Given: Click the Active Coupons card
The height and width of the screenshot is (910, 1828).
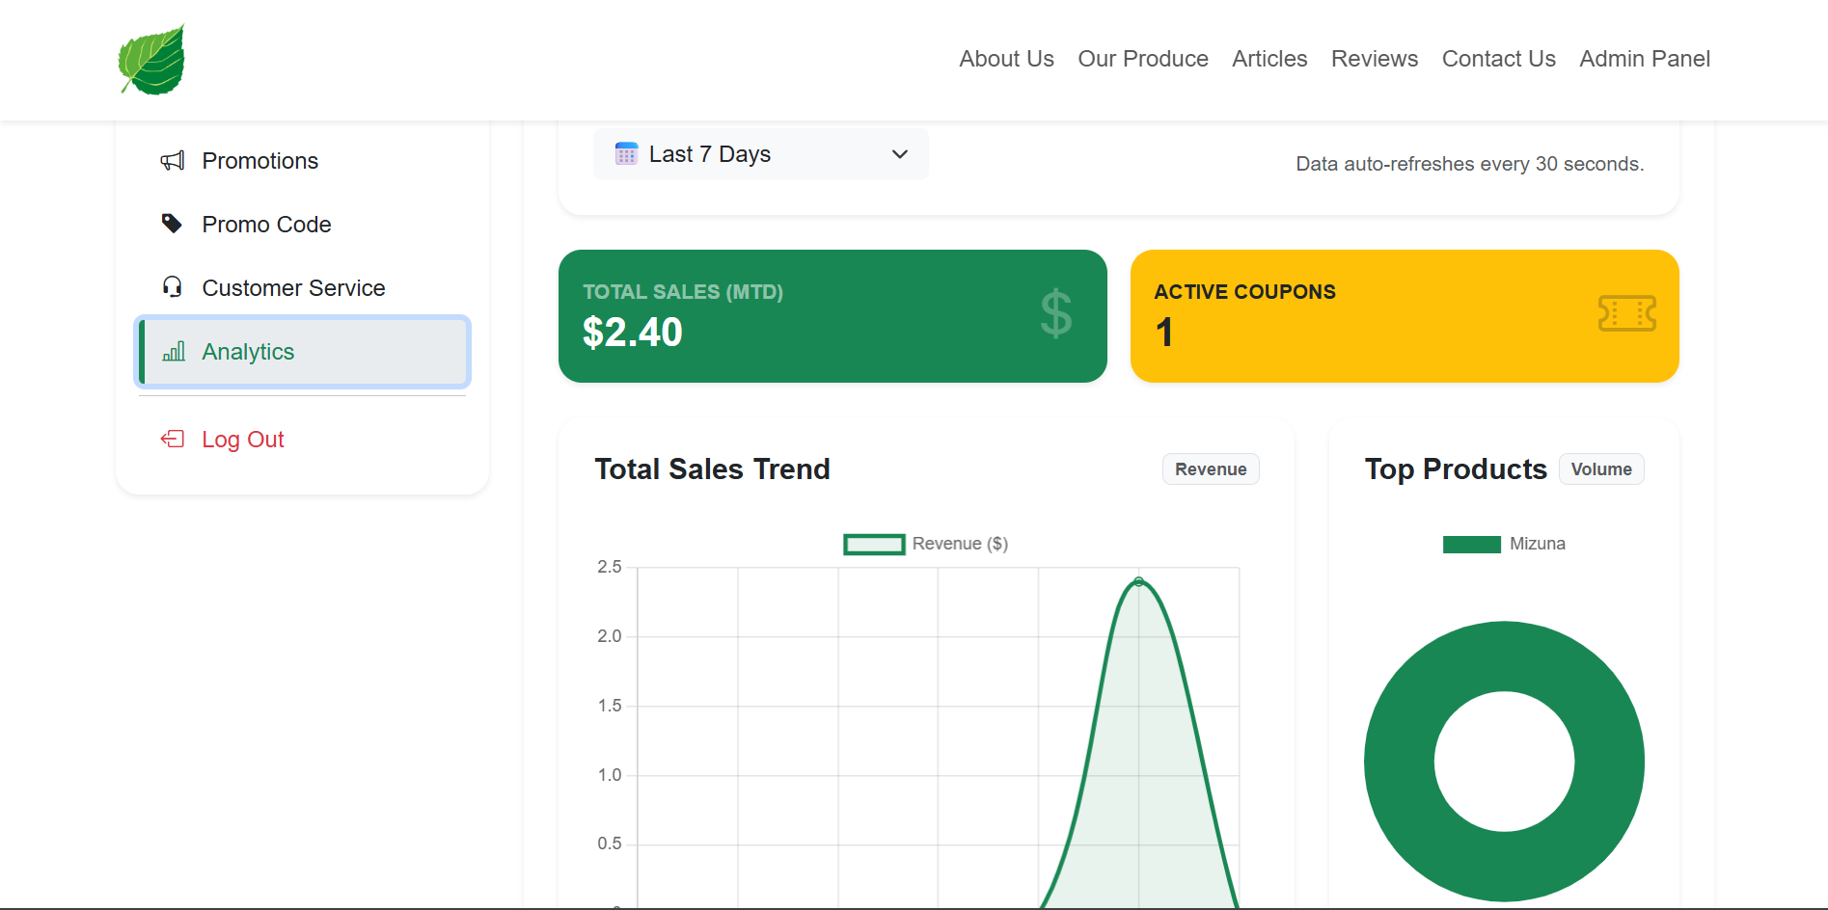Looking at the screenshot, I should tap(1405, 316).
